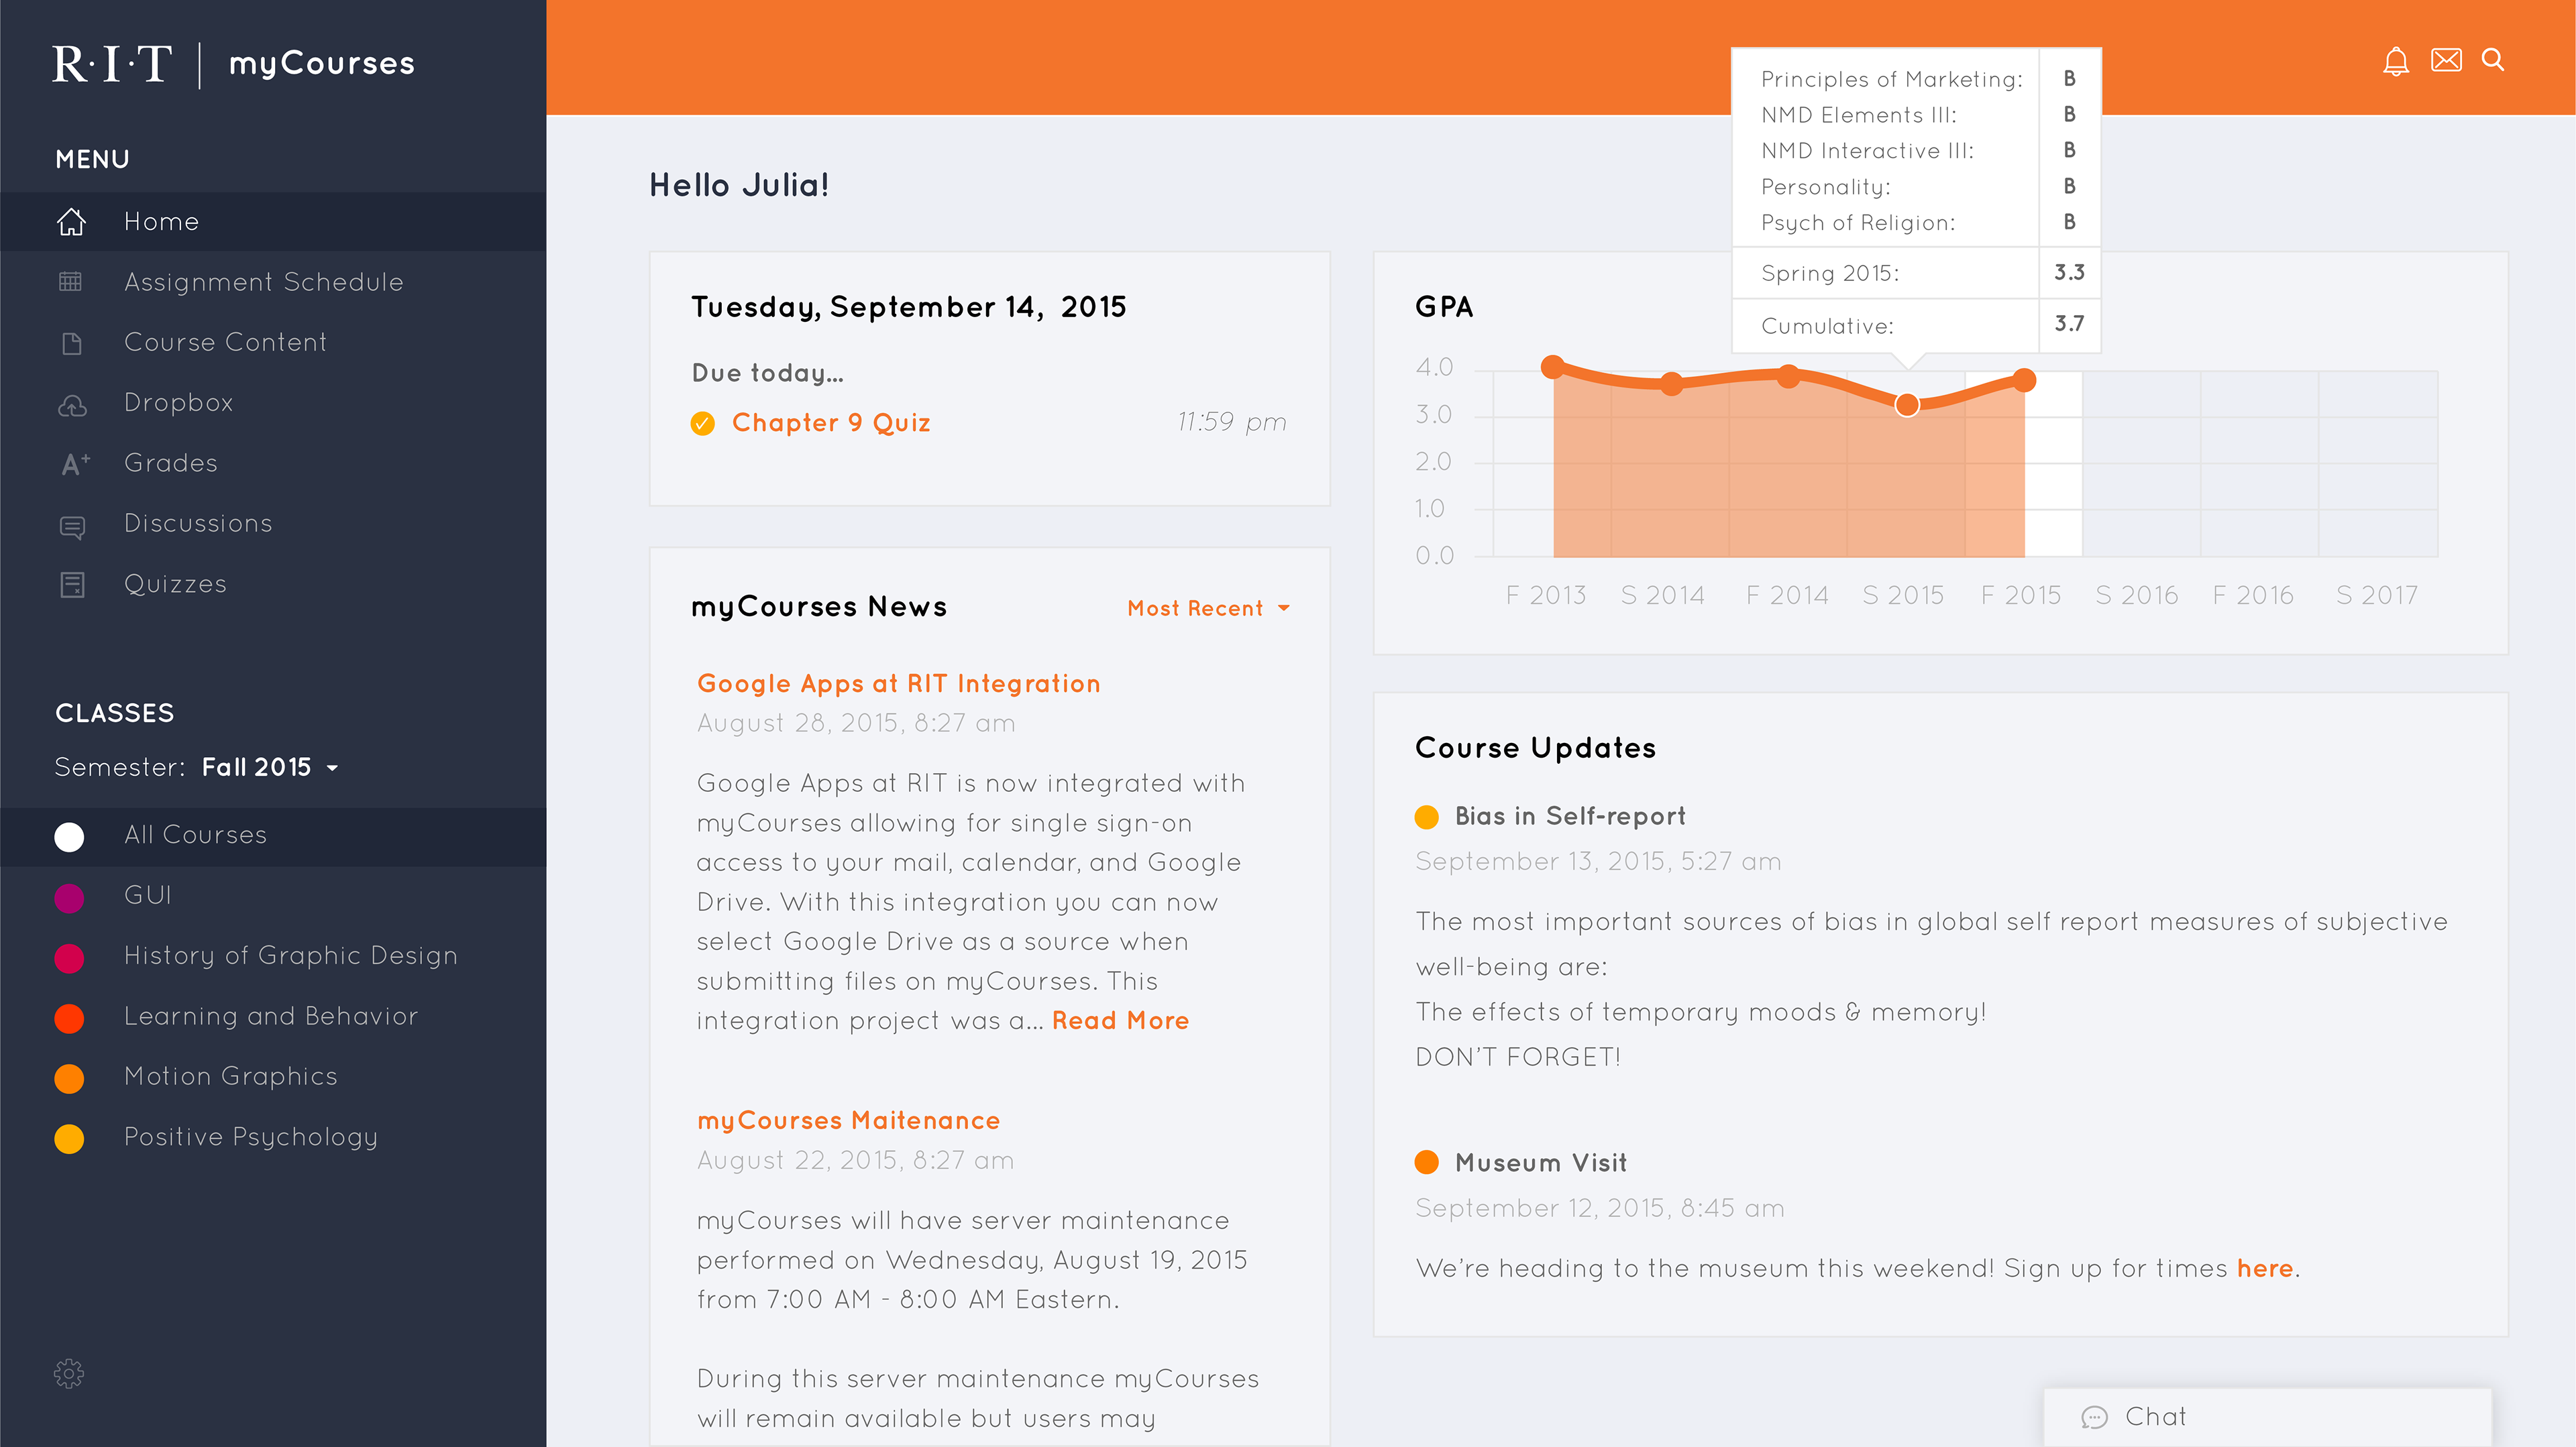Click Motion Graphics orange color dot

69,1078
